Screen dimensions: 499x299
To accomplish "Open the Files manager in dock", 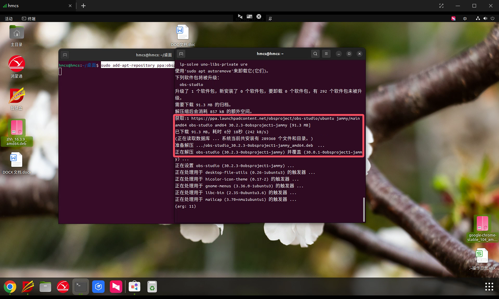I will (45, 287).
